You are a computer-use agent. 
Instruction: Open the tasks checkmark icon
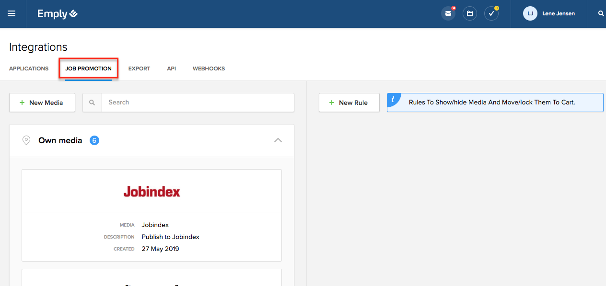pyautogui.click(x=491, y=13)
